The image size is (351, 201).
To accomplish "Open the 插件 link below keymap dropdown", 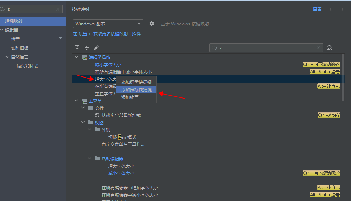I will pyautogui.click(x=136, y=34).
